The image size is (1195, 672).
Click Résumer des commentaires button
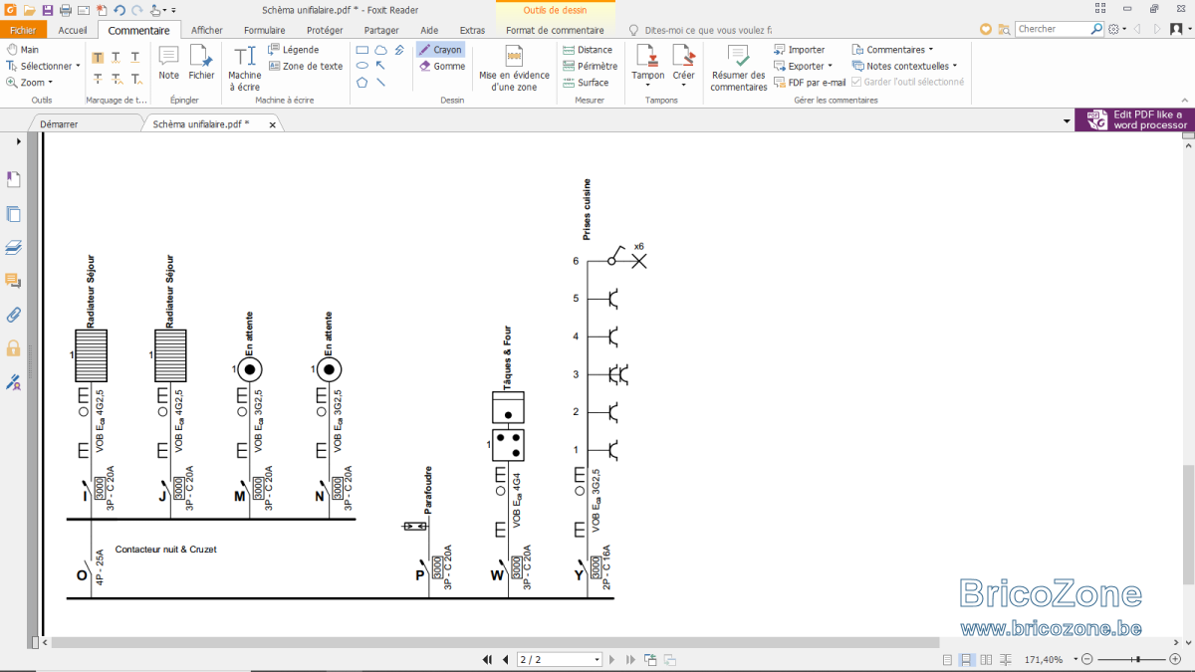click(x=739, y=68)
